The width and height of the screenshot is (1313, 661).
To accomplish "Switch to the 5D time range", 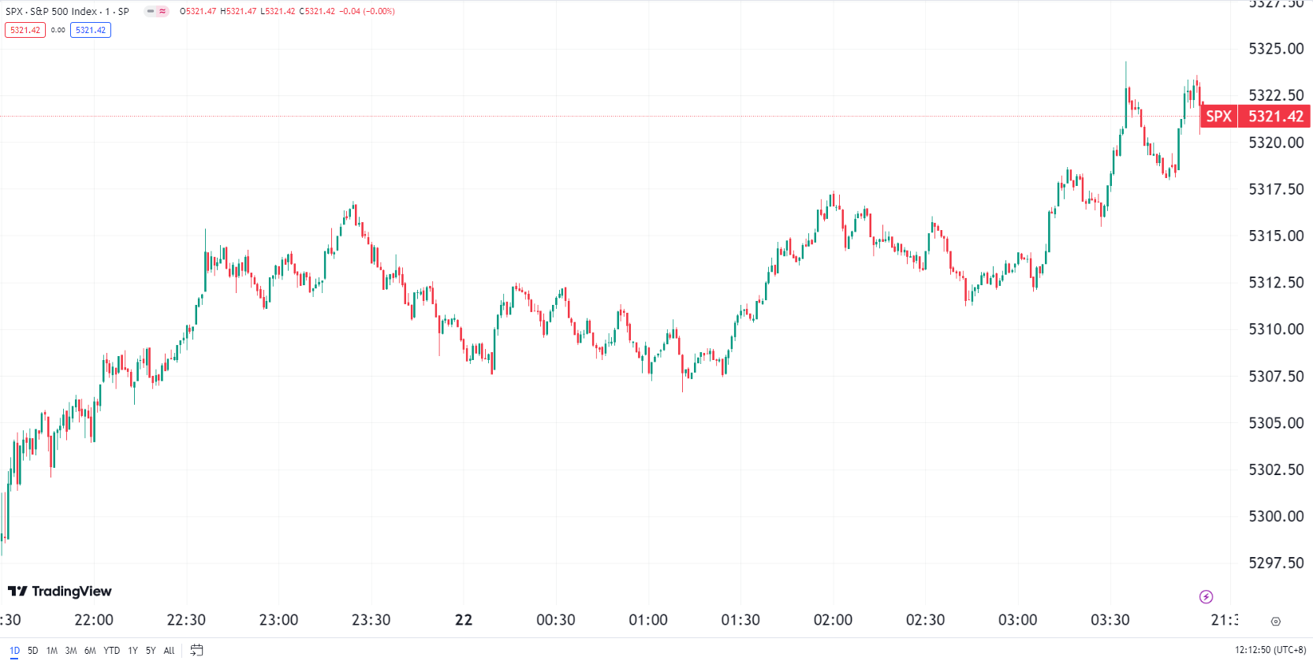I will click(32, 651).
